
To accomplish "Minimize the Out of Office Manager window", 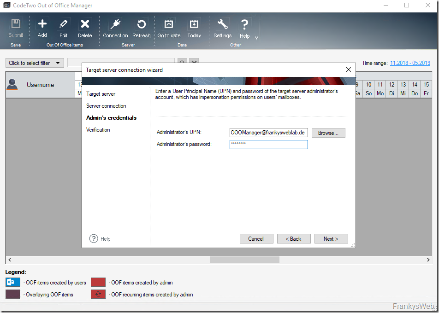I will 386,6.
